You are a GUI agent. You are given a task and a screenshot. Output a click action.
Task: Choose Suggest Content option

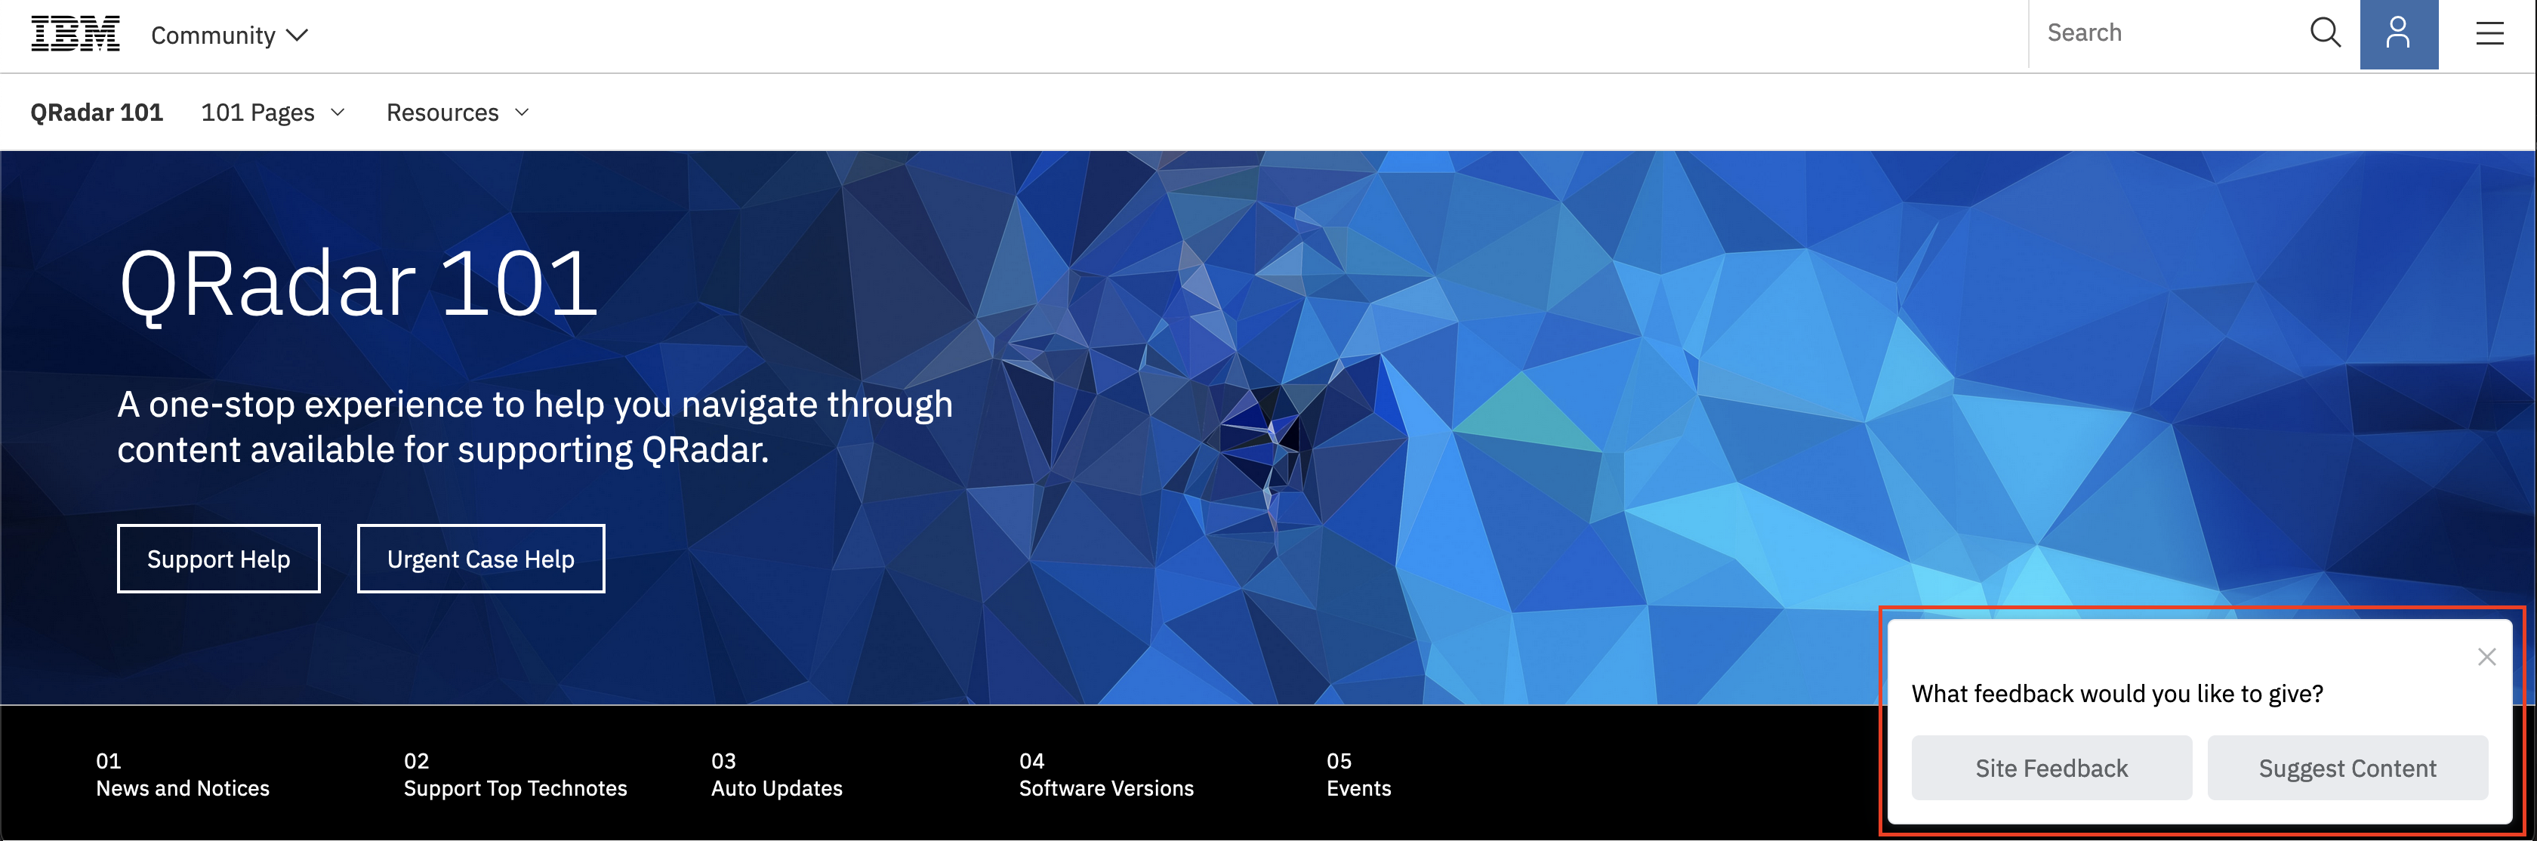[2347, 768]
